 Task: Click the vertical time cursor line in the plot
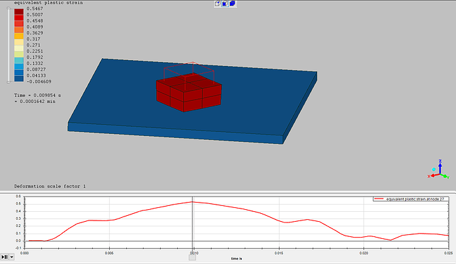[x=192, y=222]
